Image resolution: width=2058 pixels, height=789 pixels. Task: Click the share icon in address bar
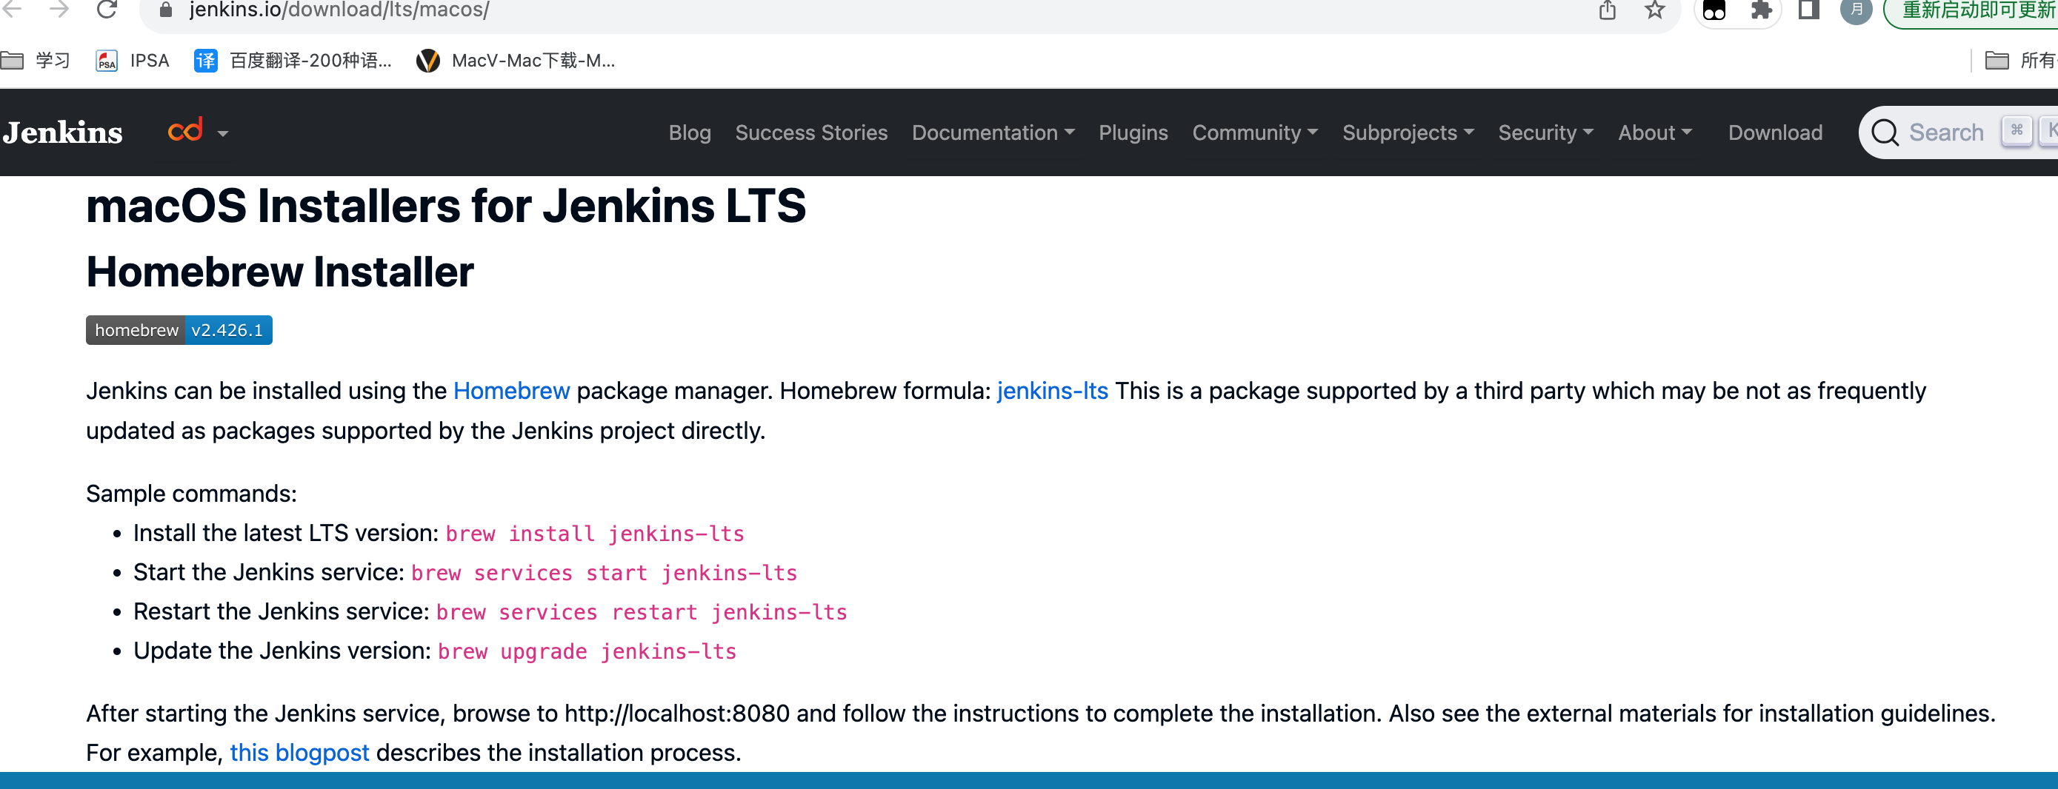[x=1608, y=10]
